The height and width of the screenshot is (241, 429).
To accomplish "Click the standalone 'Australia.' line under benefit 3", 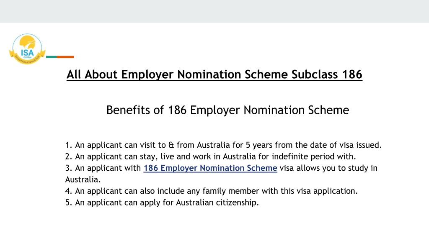I will tap(83, 179).
